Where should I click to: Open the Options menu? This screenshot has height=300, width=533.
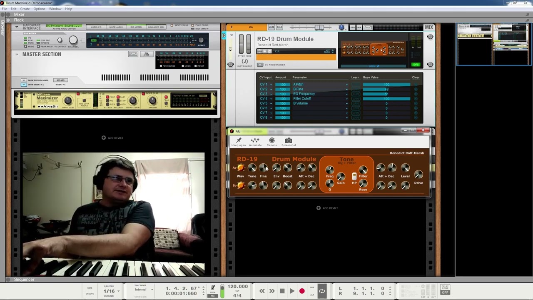39,9
